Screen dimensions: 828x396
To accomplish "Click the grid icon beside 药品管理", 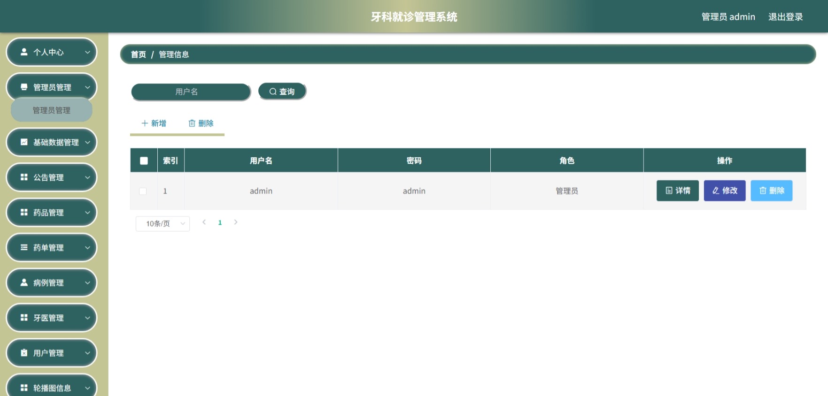I will [x=24, y=213].
